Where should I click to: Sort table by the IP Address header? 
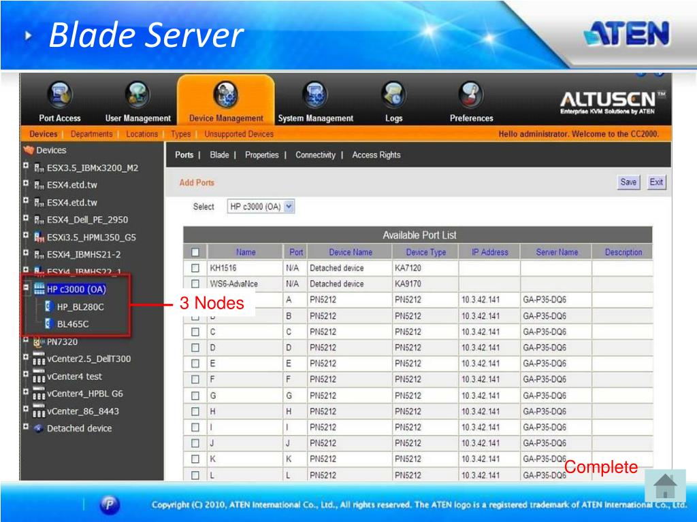click(489, 252)
